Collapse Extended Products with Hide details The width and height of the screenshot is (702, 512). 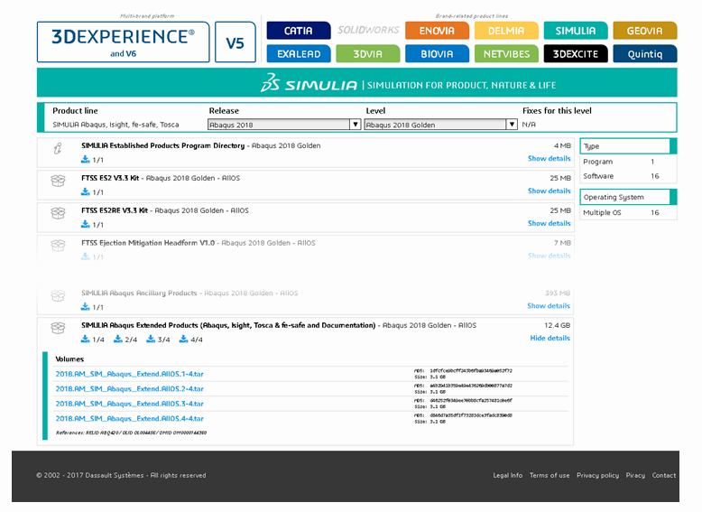[x=550, y=339]
